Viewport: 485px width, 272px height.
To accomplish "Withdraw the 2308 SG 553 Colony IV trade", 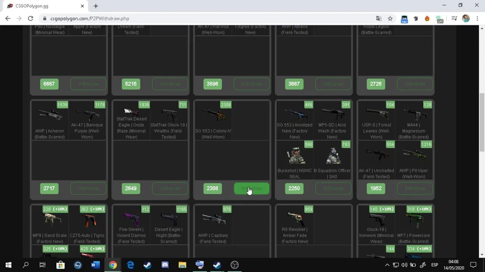I will click(252, 189).
